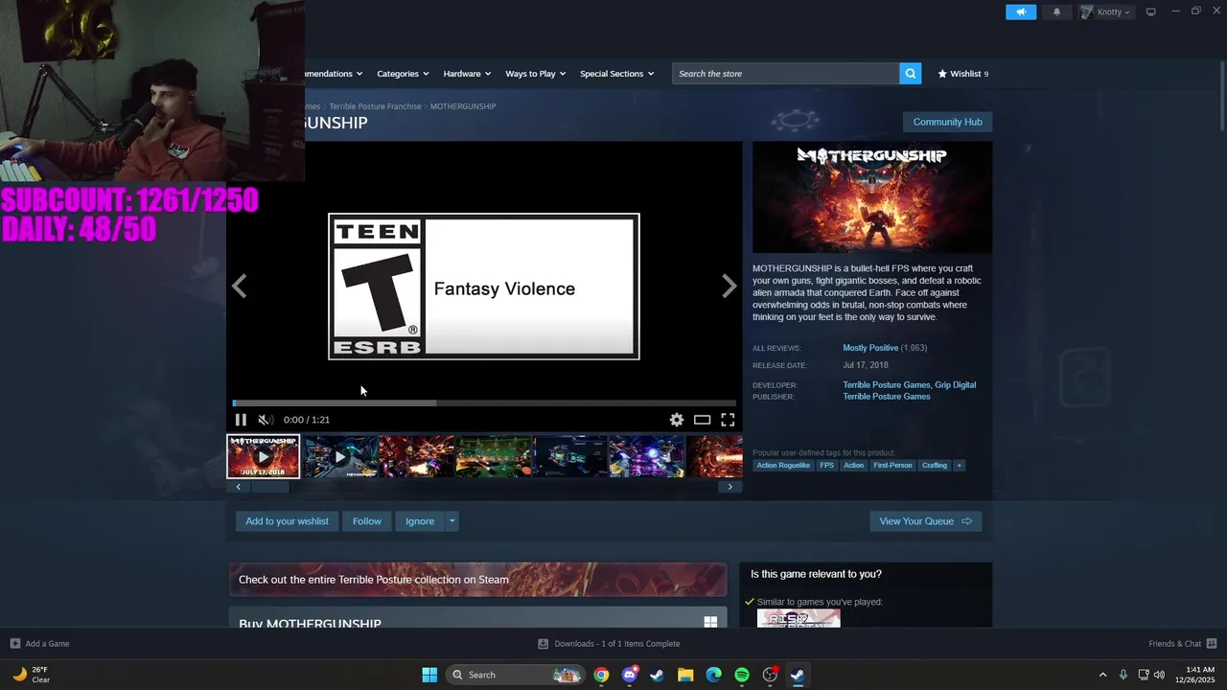Expand the Ignore options arrow
1227x690 pixels.
(x=451, y=521)
